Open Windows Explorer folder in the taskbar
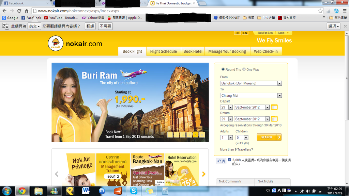This screenshot has width=349, height=196. click(39, 191)
